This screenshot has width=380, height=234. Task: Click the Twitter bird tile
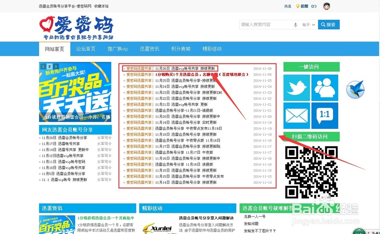click(x=296, y=88)
